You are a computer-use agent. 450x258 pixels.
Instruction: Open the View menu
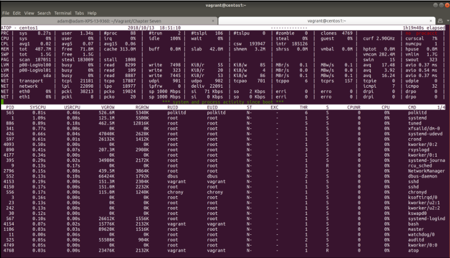(29, 13)
